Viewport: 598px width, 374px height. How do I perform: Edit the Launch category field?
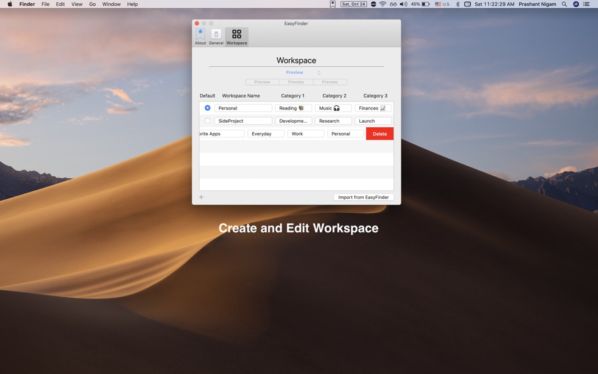(373, 121)
